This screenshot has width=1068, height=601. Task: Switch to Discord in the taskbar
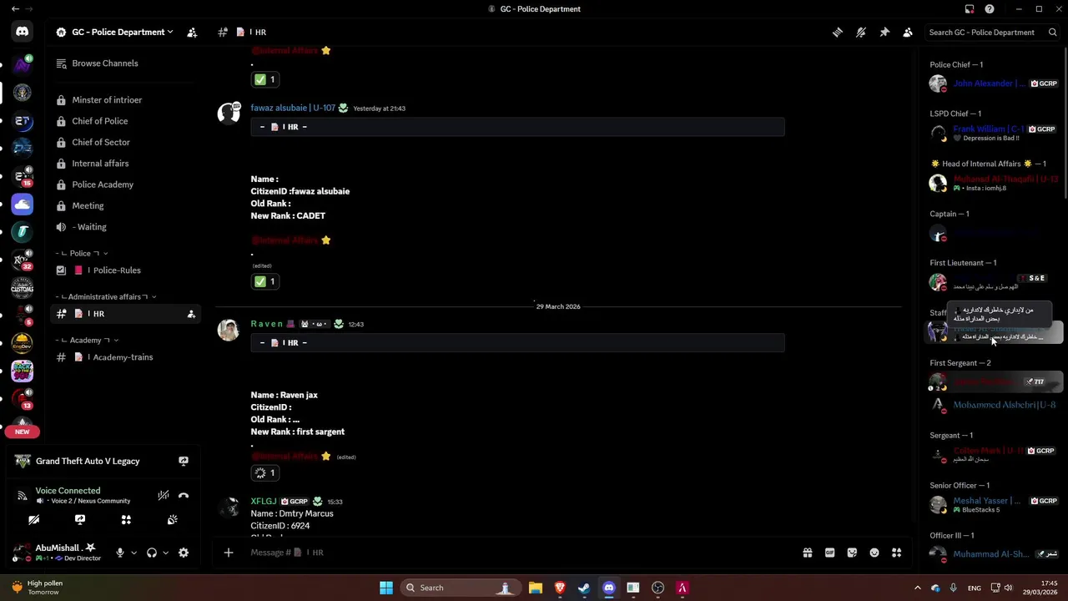609,588
